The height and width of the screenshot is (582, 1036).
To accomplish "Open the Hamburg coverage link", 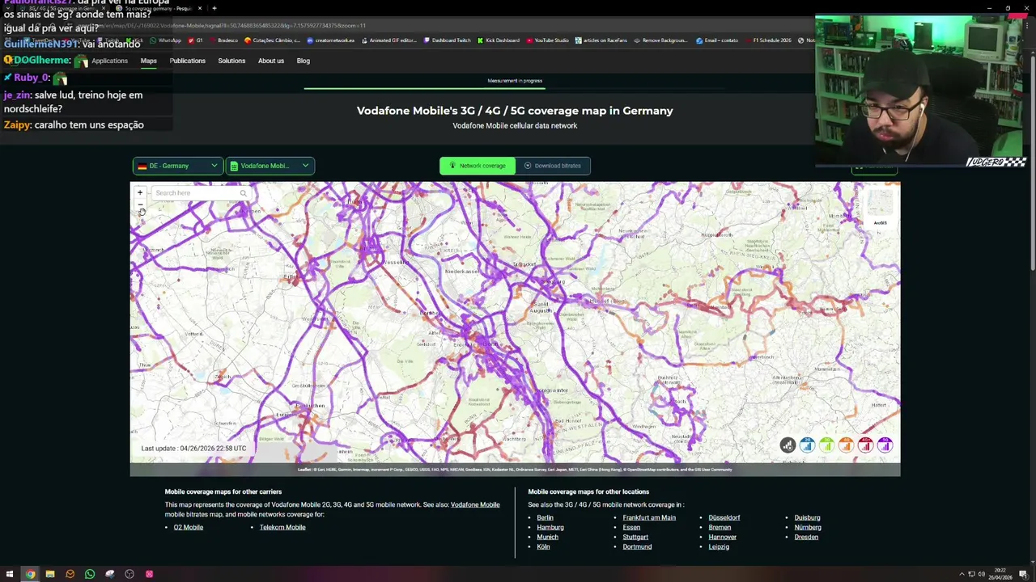I will coord(550,527).
